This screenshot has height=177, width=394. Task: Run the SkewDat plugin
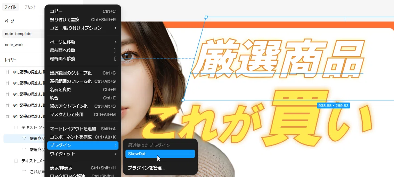coord(160,154)
